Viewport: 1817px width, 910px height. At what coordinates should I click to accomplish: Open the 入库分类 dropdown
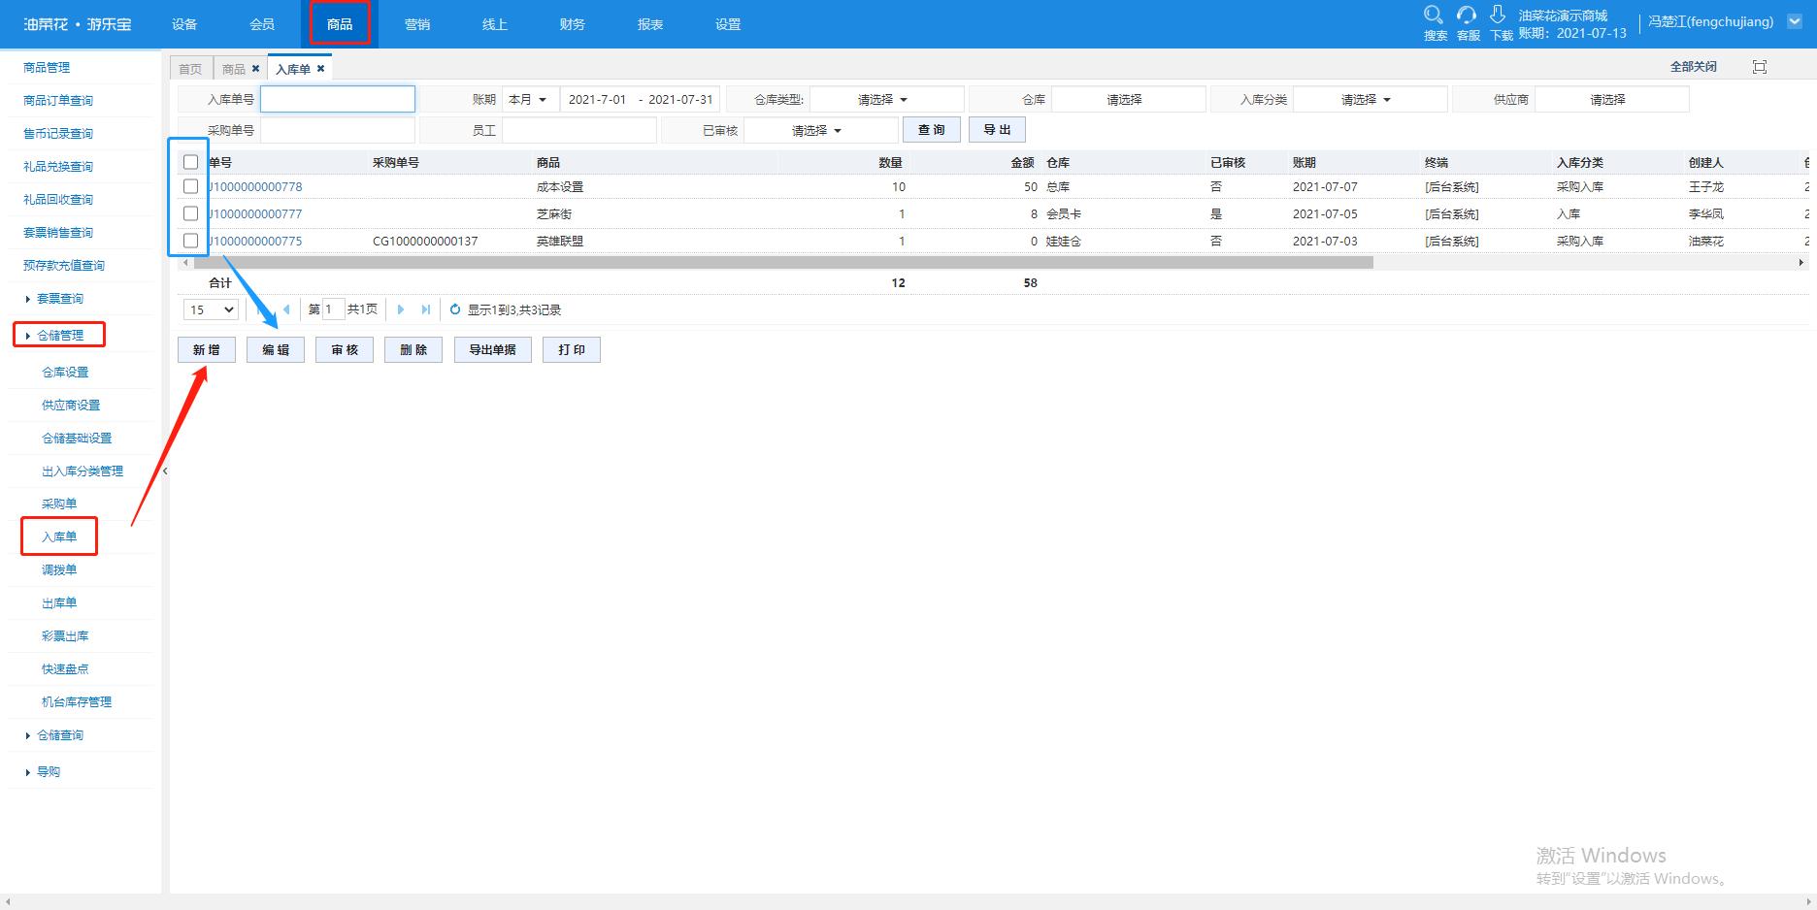pyautogui.click(x=1370, y=99)
